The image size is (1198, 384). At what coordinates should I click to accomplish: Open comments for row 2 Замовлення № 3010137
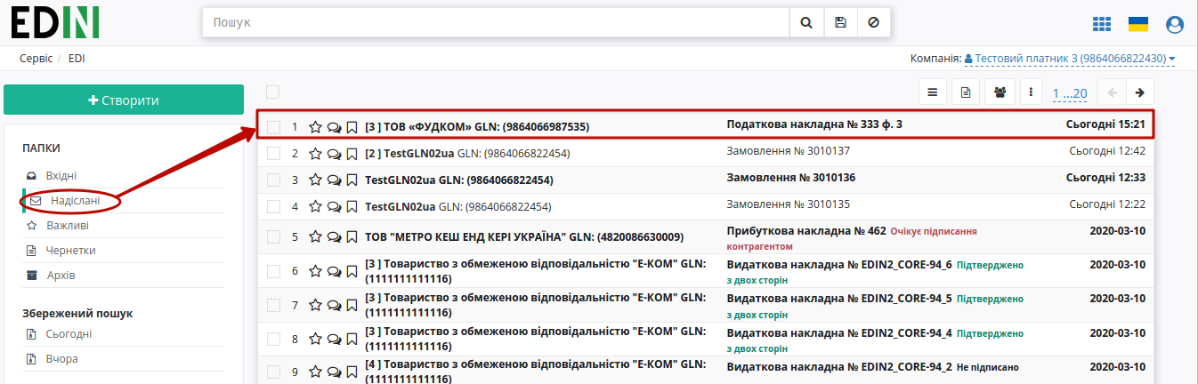pyautogui.click(x=334, y=153)
